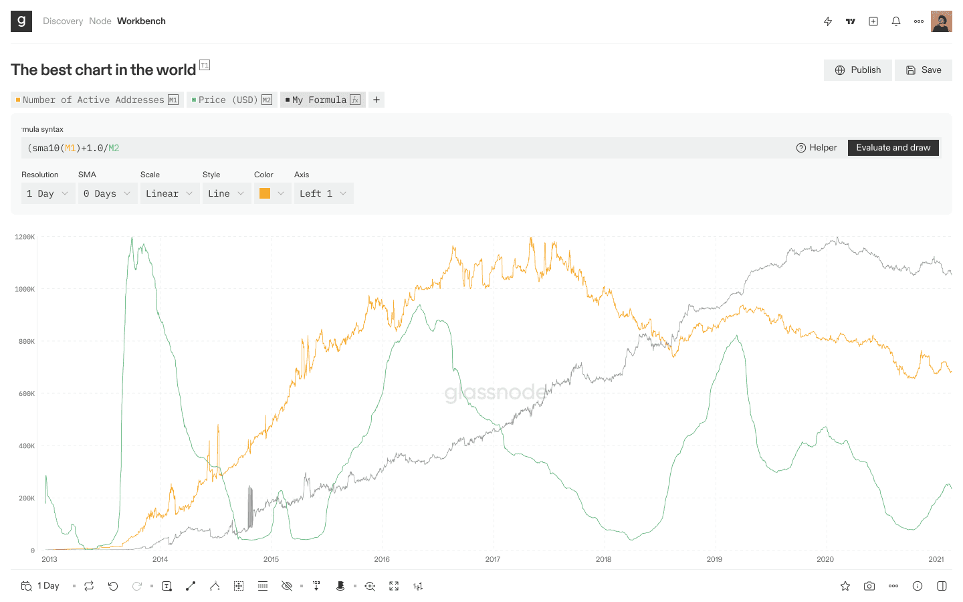The width and height of the screenshot is (963, 602).
Task: Open the Discovery navigation item
Action: (63, 21)
